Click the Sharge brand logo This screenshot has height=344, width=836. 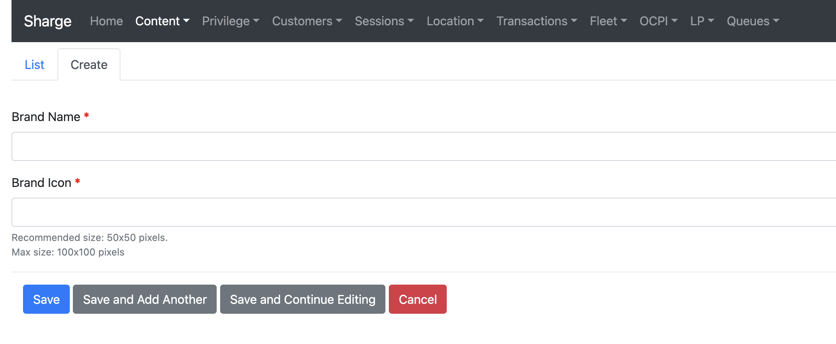tap(48, 21)
